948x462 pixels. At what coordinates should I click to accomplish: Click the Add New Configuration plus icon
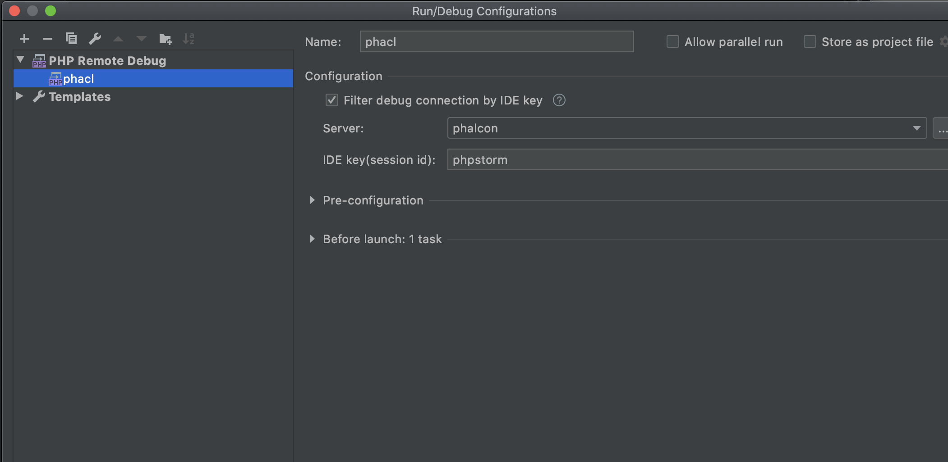(24, 39)
